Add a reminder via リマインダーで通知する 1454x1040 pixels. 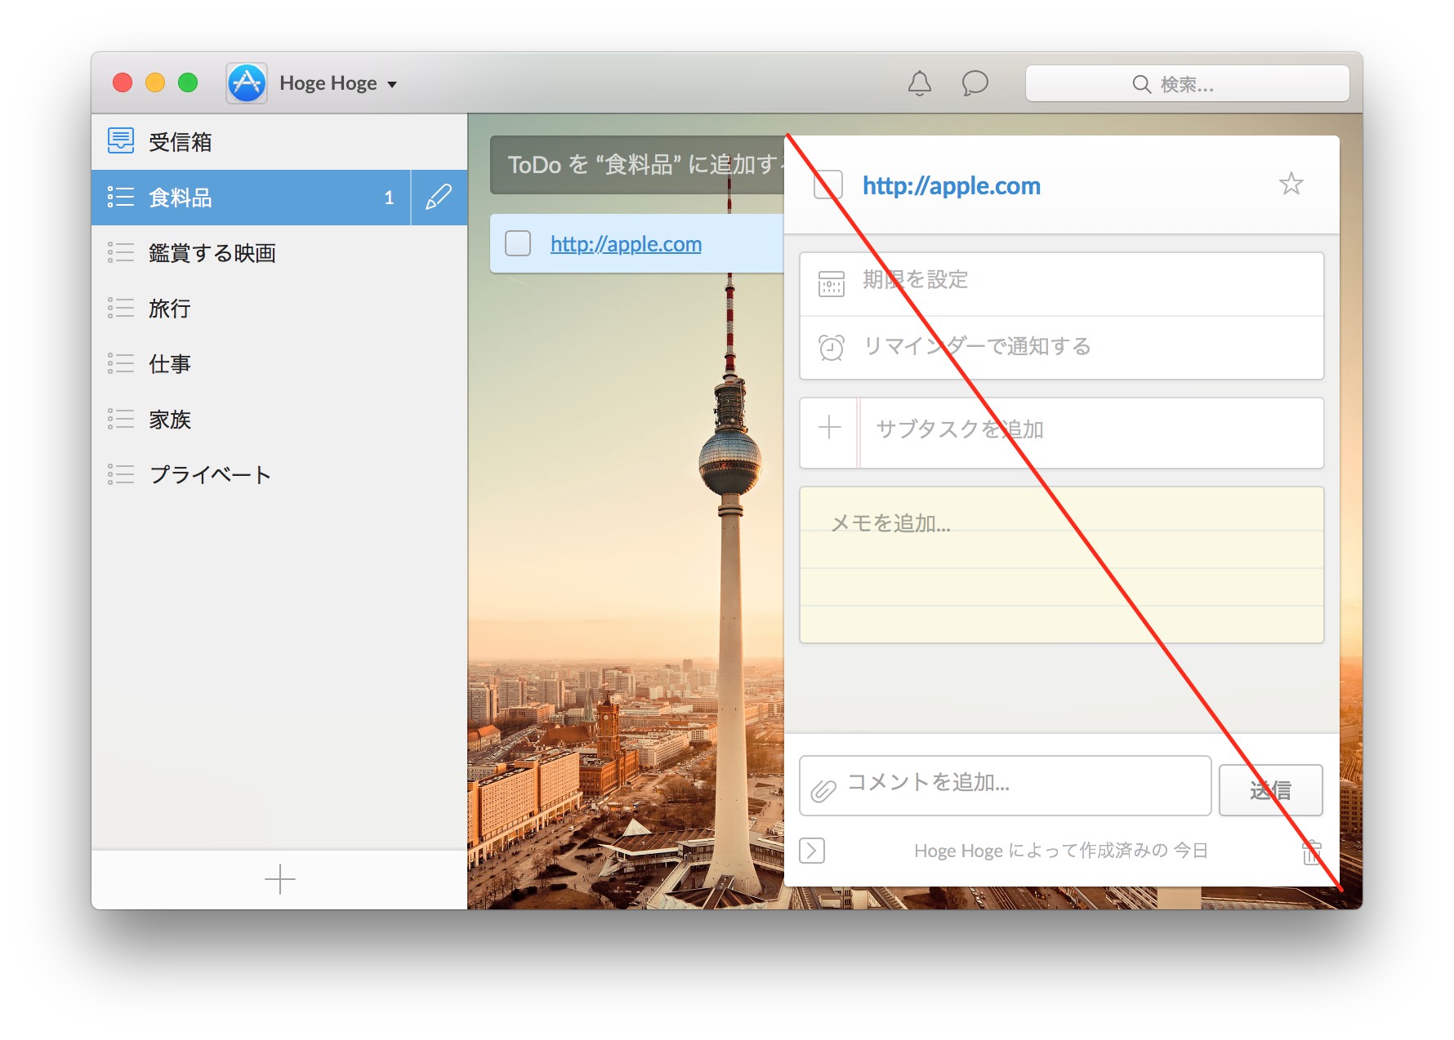[1061, 348]
